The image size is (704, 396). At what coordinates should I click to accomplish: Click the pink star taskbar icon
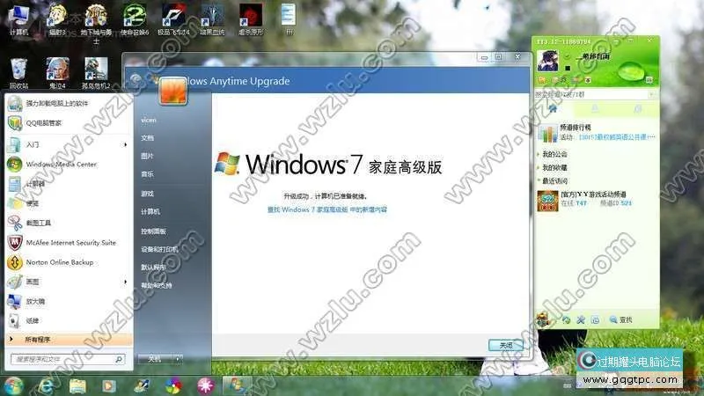pos(206,385)
